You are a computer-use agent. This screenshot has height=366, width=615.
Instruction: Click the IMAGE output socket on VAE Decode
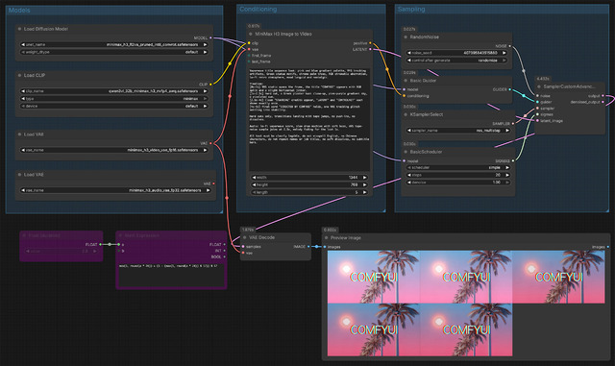pyautogui.click(x=308, y=247)
